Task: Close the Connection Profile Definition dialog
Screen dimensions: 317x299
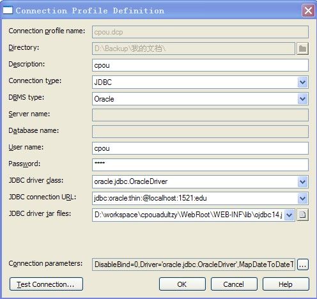Action: point(308,10)
